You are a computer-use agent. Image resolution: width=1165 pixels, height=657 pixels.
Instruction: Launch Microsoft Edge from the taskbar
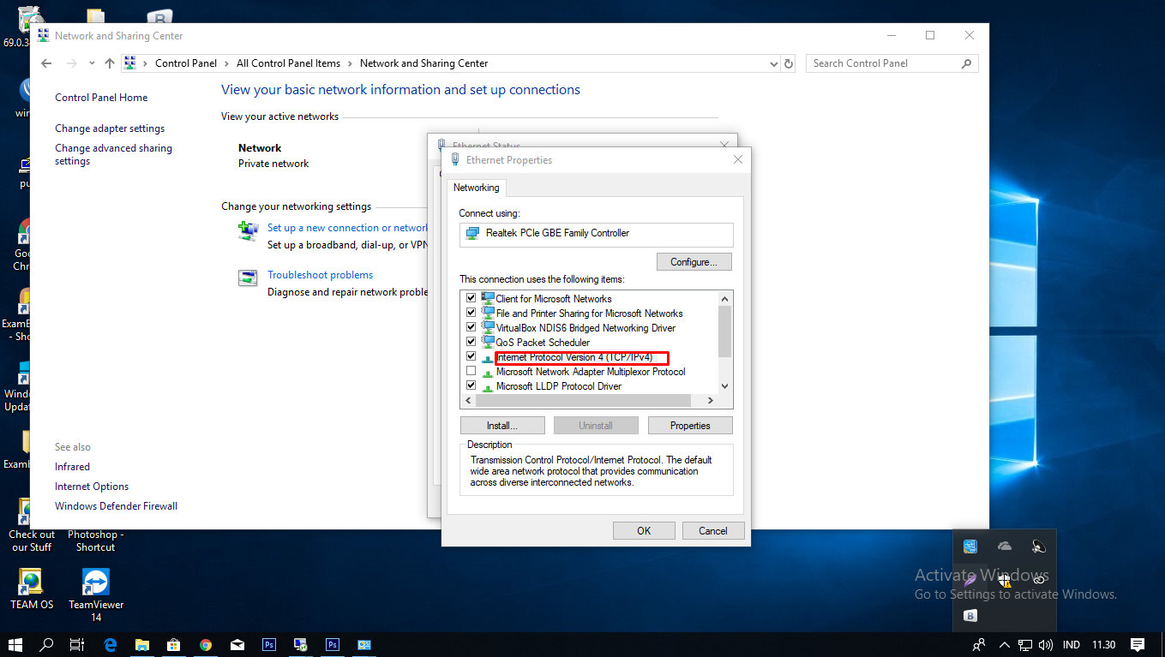(110, 645)
